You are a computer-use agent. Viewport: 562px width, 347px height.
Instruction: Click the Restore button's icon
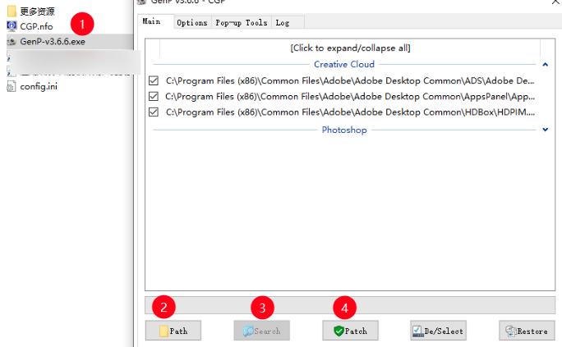tap(511, 331)
